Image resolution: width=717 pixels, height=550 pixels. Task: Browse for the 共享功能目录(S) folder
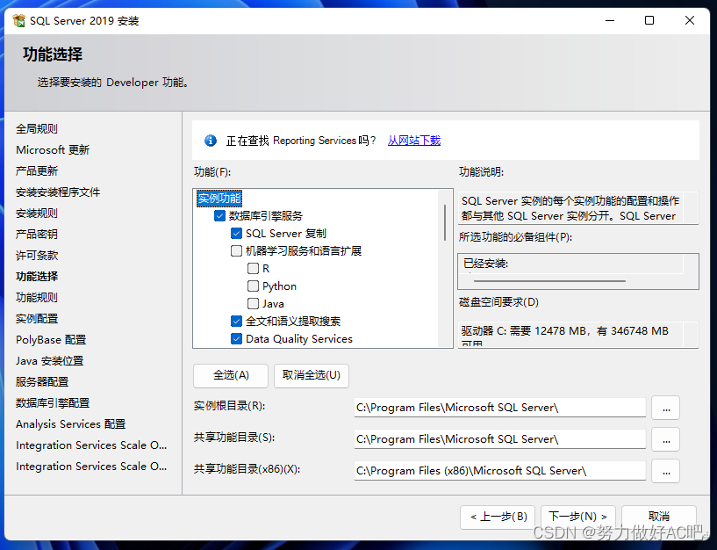666,439
